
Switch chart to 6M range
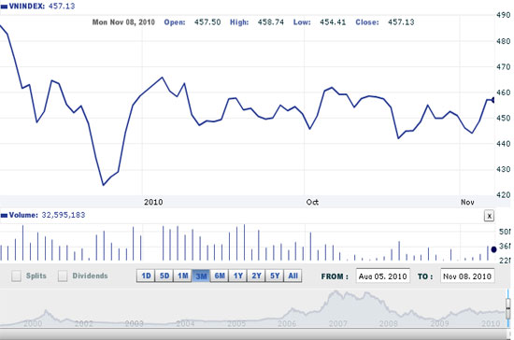click(220, 276)
